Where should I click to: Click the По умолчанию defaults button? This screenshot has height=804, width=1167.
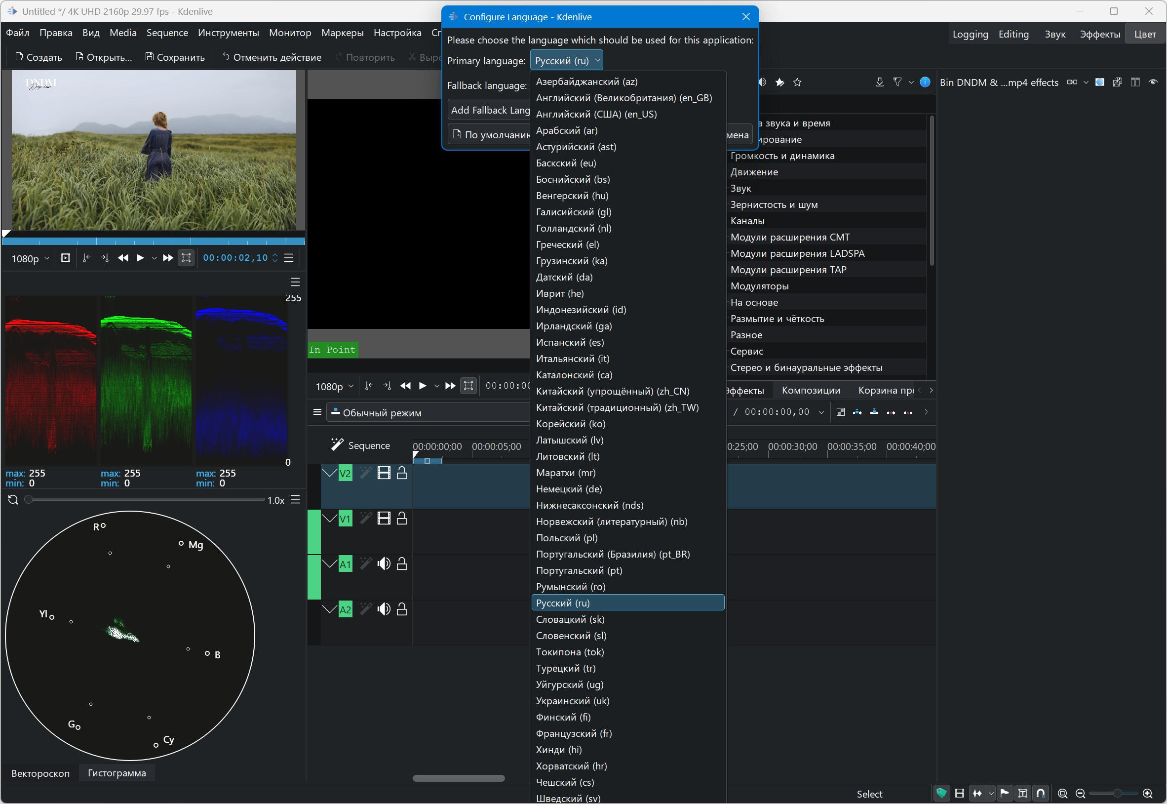click(489, 134)
